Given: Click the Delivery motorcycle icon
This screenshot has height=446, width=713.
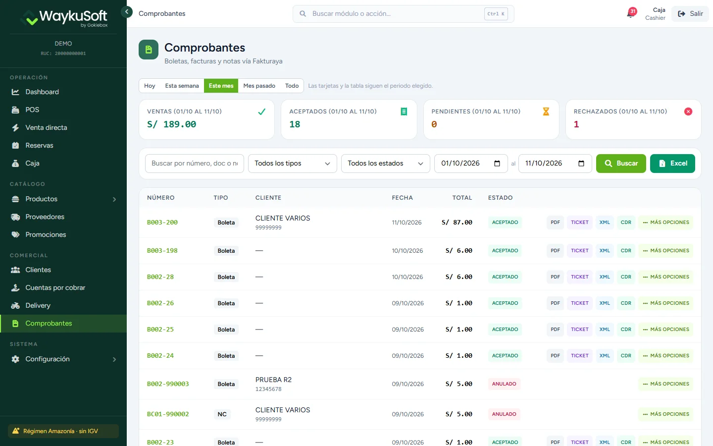Looking at the screenshot, I should 15,306.
